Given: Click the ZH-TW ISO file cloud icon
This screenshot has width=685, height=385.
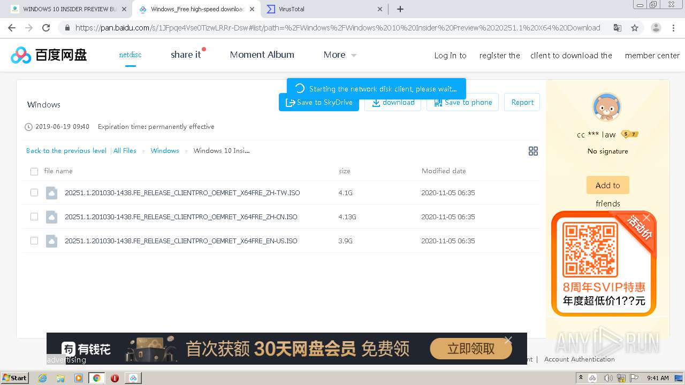Looking at the screenshot, I should 51,192.
